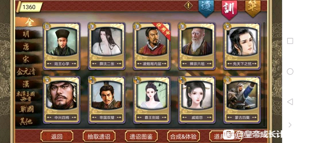
Task: Expand the side chevron arrow
Action: (290, 125)
